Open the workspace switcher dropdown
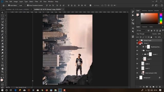This screenshot has height=92, width=164. (157, 5)
